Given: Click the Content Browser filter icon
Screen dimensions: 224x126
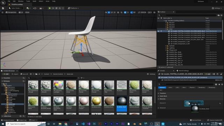Looking at the screenshot, I should click(x=82, y=78).
